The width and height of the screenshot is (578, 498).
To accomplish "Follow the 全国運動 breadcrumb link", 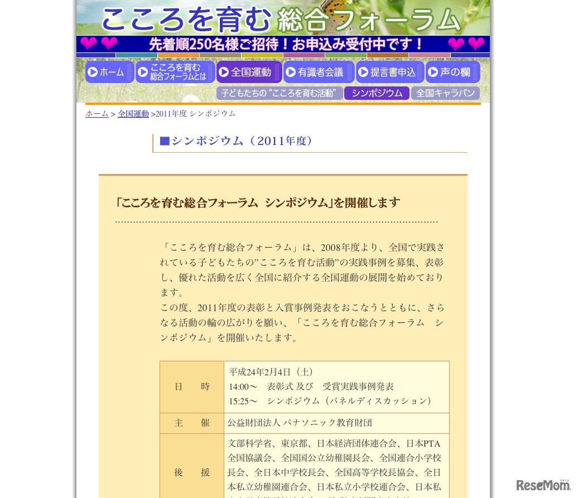I will [133, 113].
